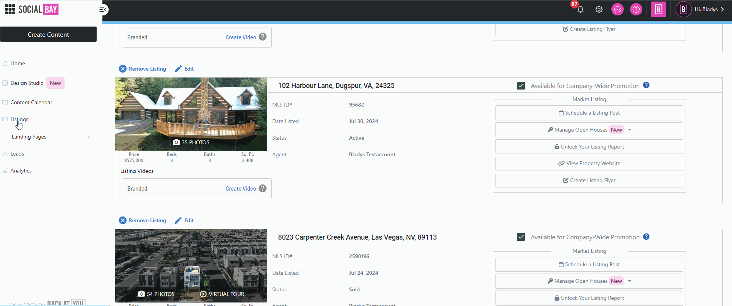Click X icon for removing 8023 Carpenter Creek listing
Viewport: 732px width, 306px height.
tap(123, 220)
